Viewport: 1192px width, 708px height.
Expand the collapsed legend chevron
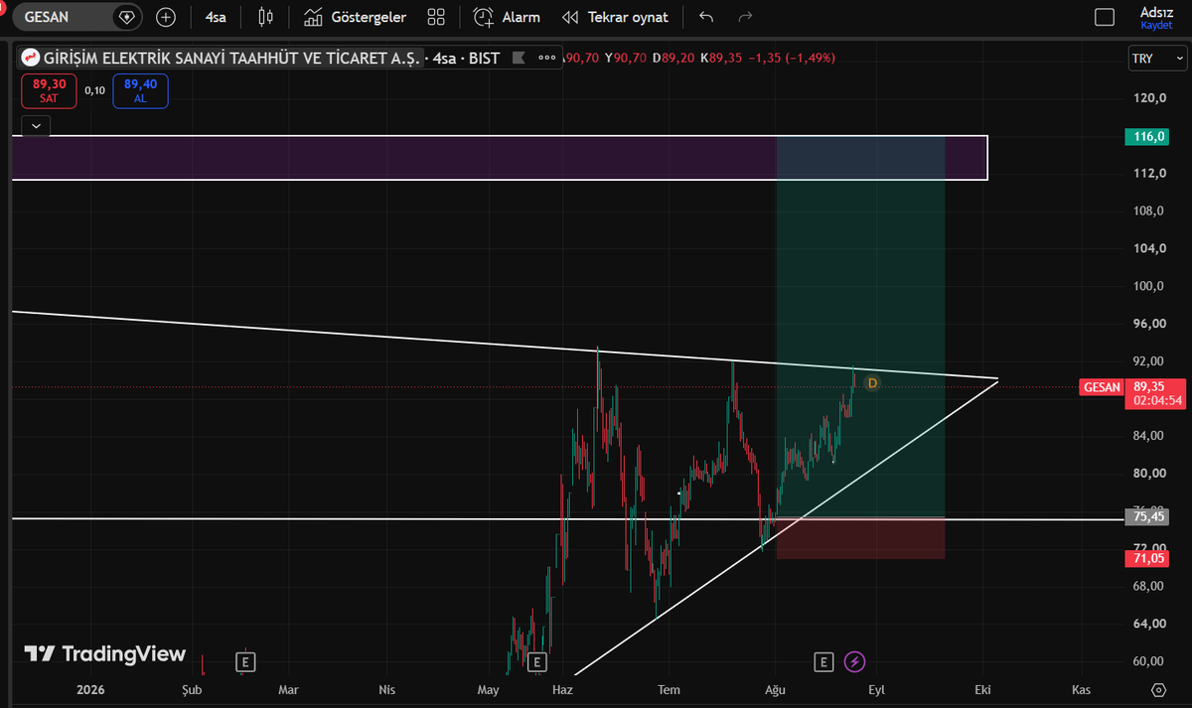click(x=36, y=125)
